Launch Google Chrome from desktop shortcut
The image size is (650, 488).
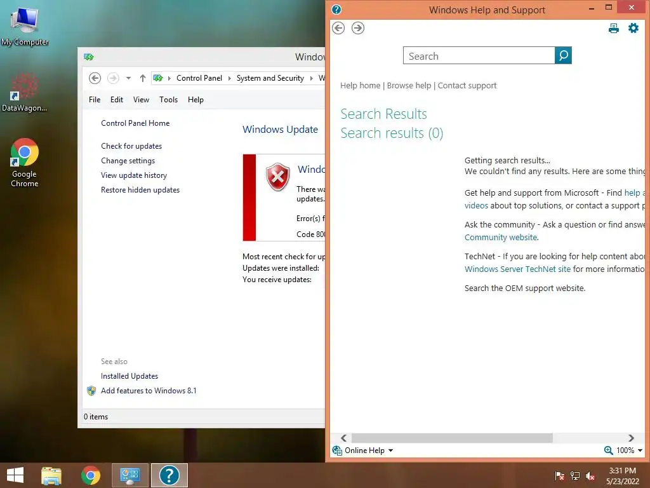click(x=25, y=163)
